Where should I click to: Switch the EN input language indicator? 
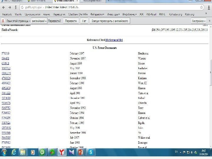coord(176,152)
